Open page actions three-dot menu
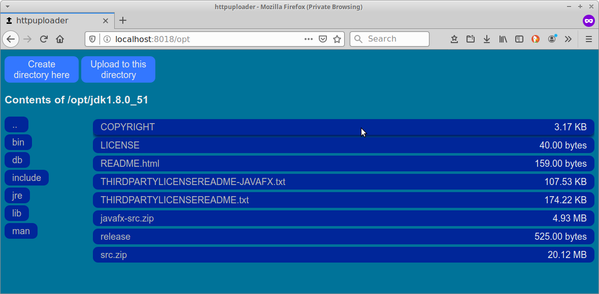 point(309,39)
